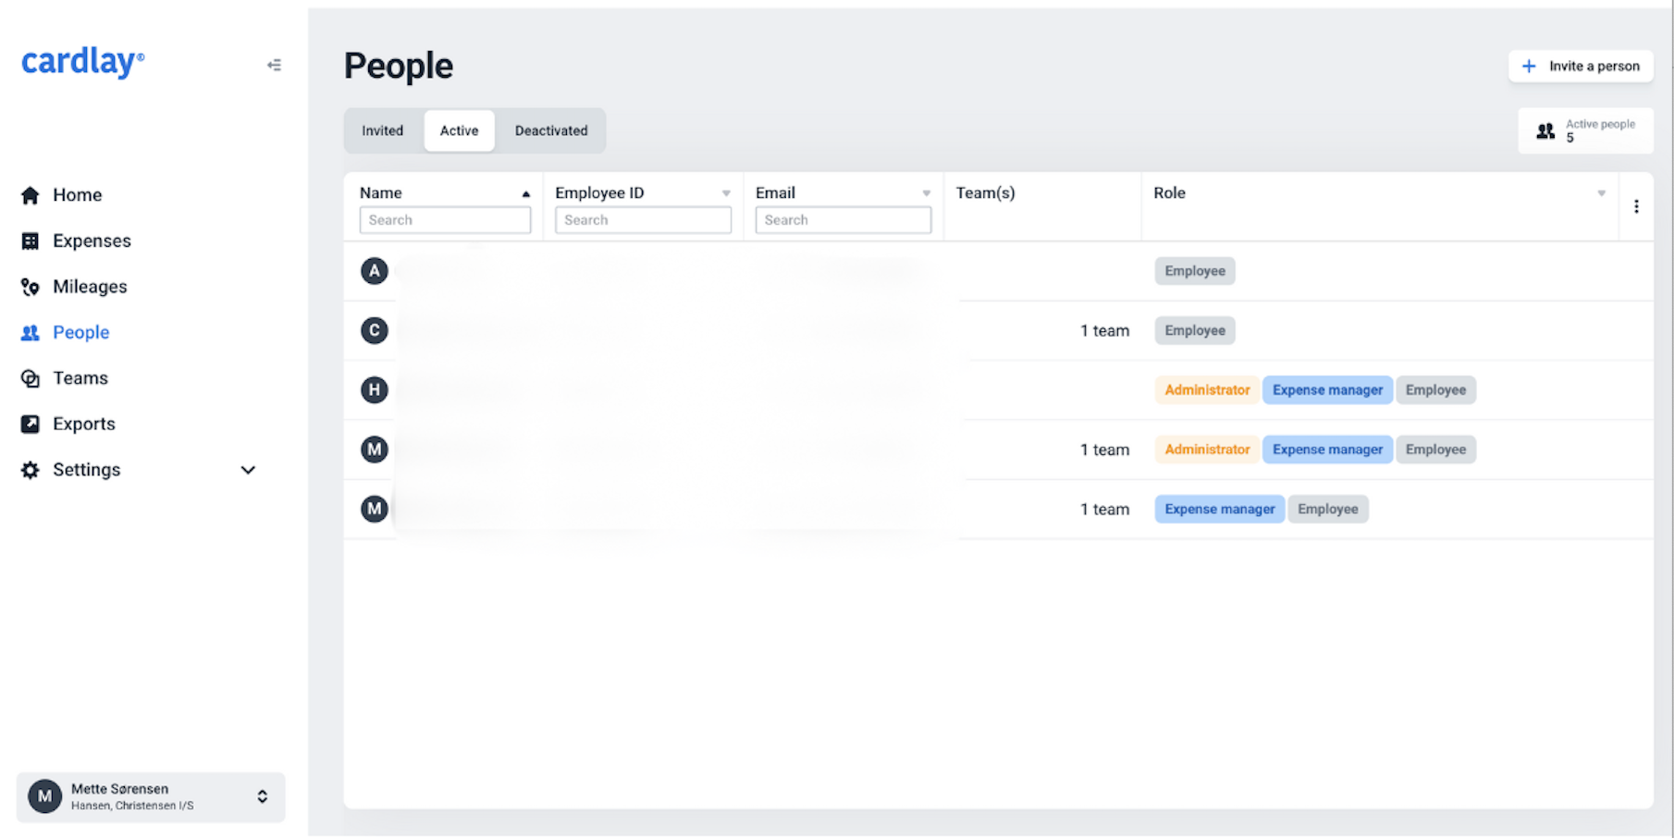Click the Home icon in sidebar
1674x838 pixels.
pos(31,195)
